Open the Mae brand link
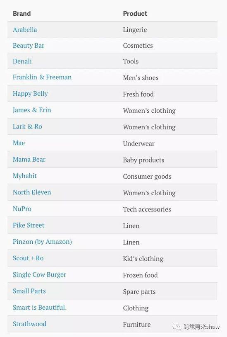The image size is (227, 337). click(19, 143)
